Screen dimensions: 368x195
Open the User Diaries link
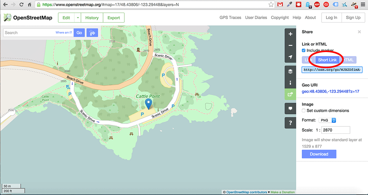click(x=256, y=18)
